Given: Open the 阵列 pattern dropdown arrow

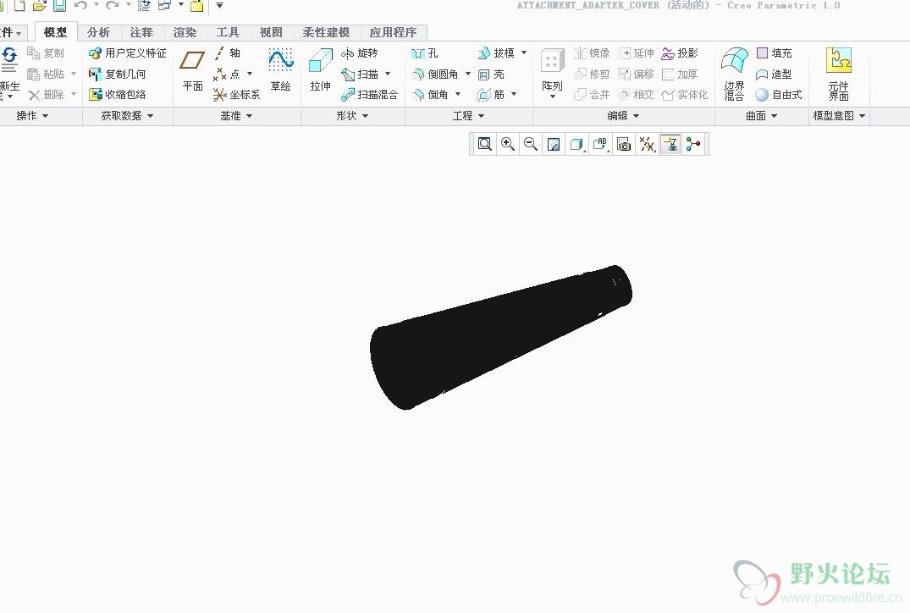Looking at the screenshot, I should coord(553,97).
